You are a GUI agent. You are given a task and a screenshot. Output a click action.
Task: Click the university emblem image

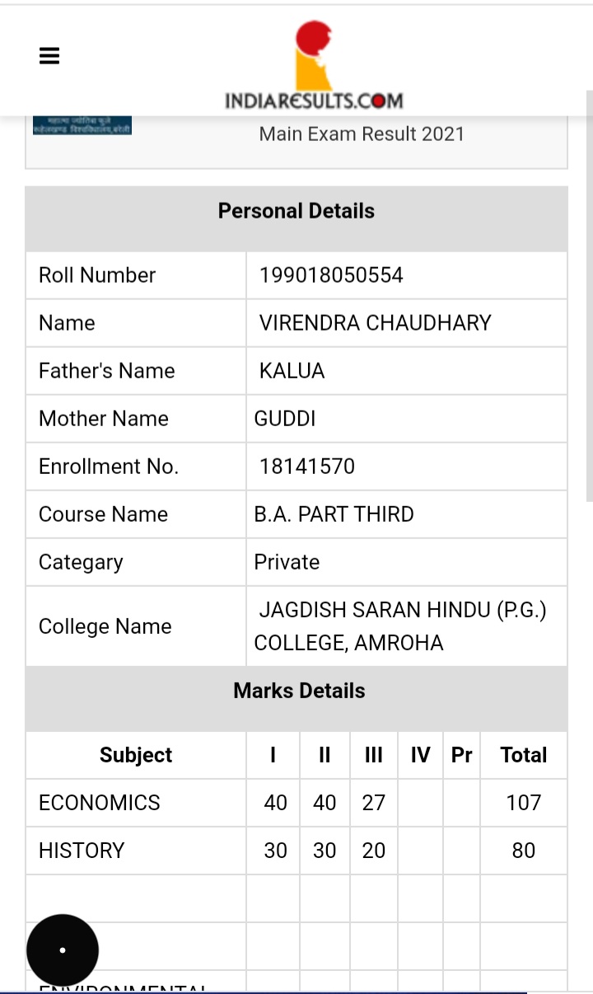pos(82,126)
